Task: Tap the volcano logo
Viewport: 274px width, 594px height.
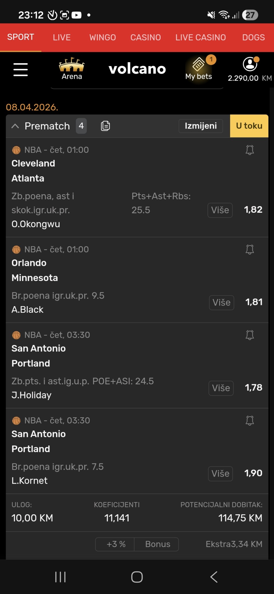Action: [x=137, y=69]
